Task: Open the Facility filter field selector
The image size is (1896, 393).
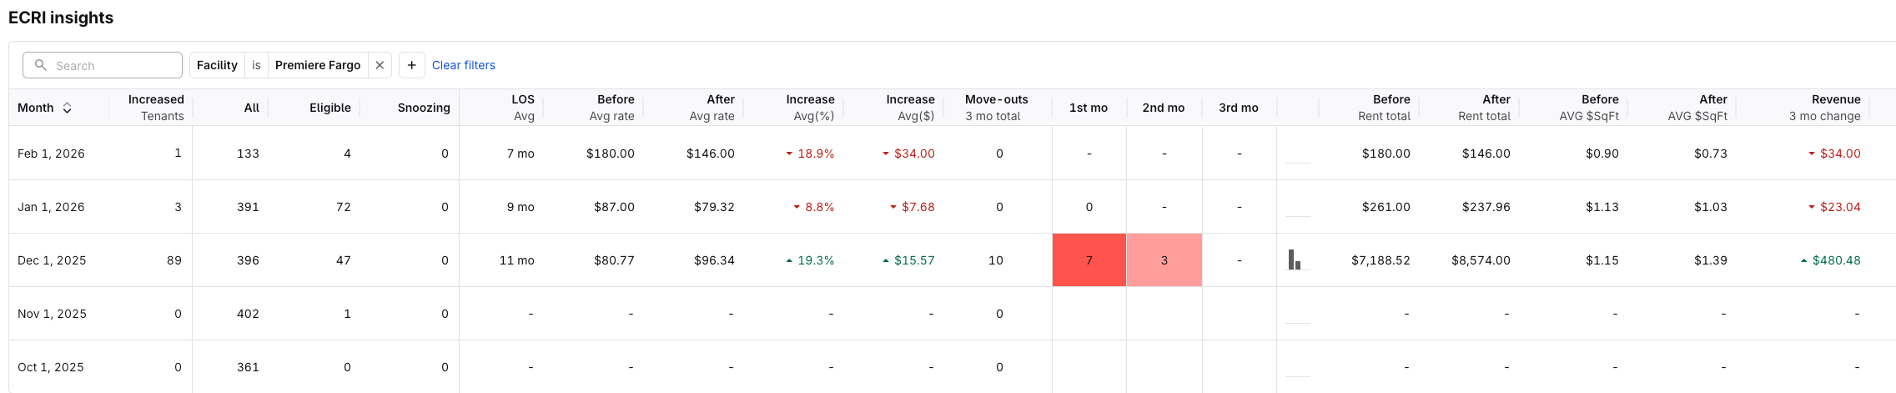Action: (x=217, y=65)
